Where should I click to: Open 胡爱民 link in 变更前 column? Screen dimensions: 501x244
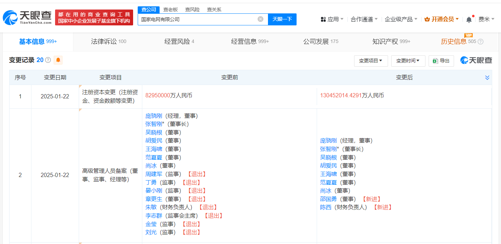[x=154, y=140]
